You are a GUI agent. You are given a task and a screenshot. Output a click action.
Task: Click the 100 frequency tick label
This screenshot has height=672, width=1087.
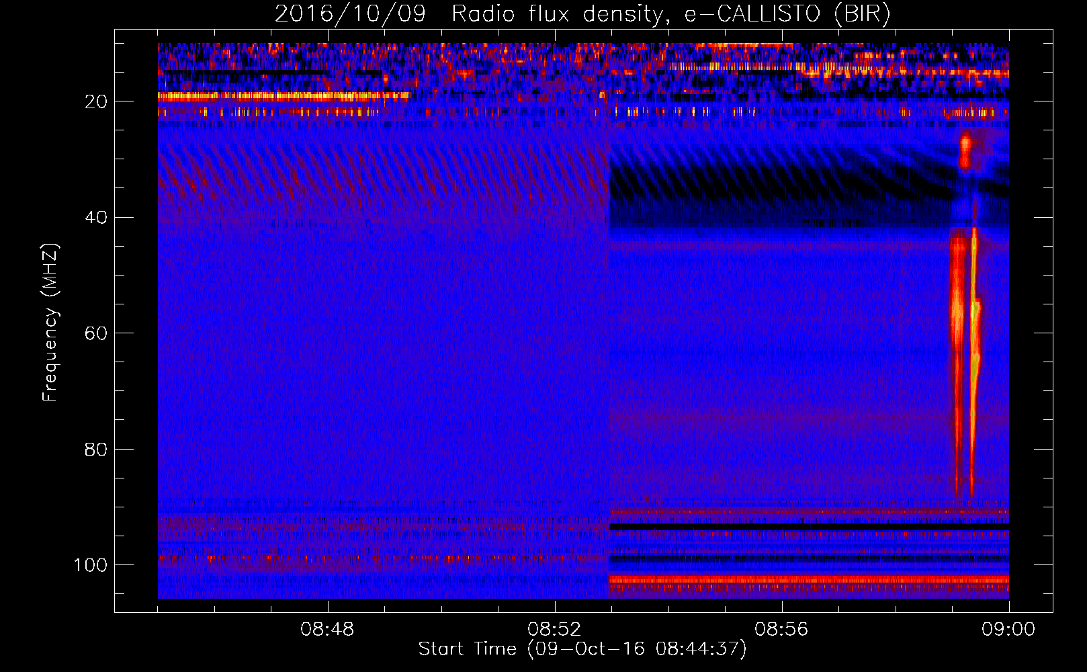point(91,565)
